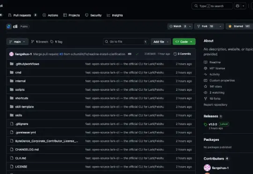Viewport: 253px width, 174px height.
Task: Click the cli repository avatar icon
Action: [9, 26]
